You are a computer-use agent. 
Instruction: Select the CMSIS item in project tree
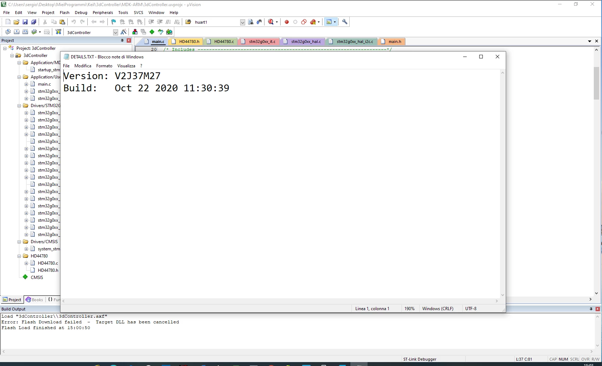(x=37, y=278)
